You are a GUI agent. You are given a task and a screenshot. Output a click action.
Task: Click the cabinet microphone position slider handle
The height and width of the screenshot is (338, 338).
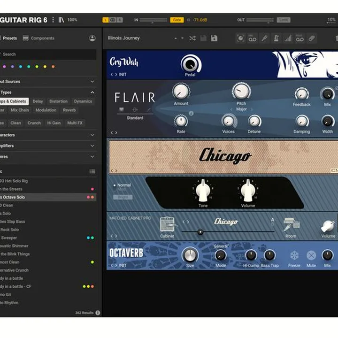tap(200, 232)
